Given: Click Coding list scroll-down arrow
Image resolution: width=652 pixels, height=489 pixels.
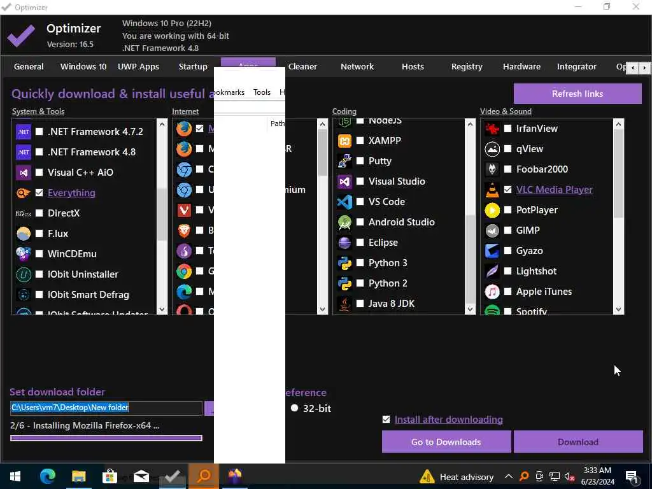Looking at the screenshot, I should (x=471, y=309).
